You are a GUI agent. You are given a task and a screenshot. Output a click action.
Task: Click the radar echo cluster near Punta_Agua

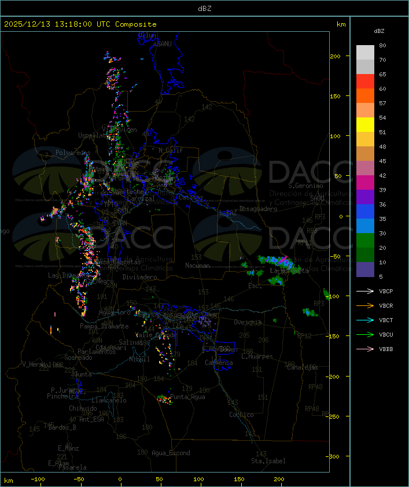164,399
